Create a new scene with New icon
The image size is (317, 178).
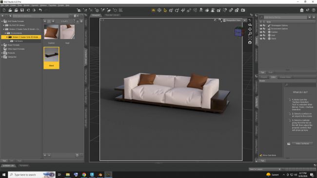(x=4, y=10)
